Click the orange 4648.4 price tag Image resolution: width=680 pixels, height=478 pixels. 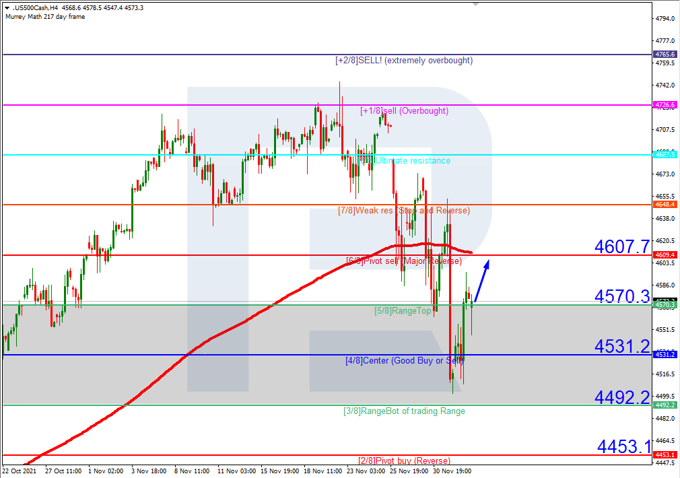tap(665, 204)
